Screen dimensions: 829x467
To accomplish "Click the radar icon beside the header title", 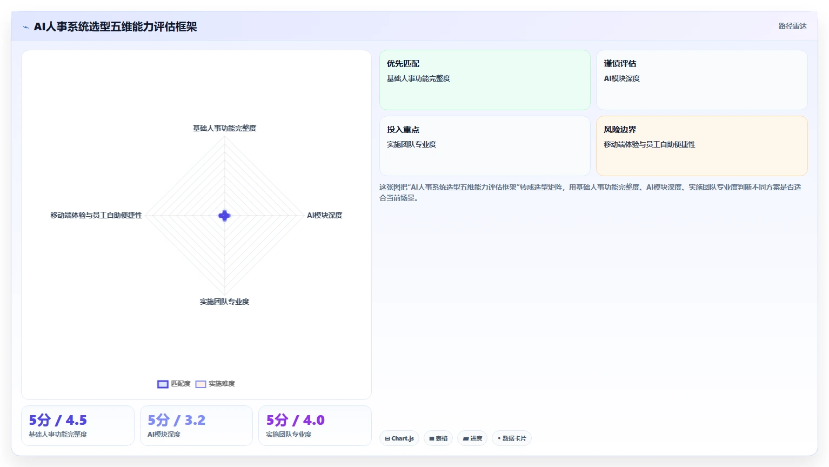I will (x=25, y=27).
